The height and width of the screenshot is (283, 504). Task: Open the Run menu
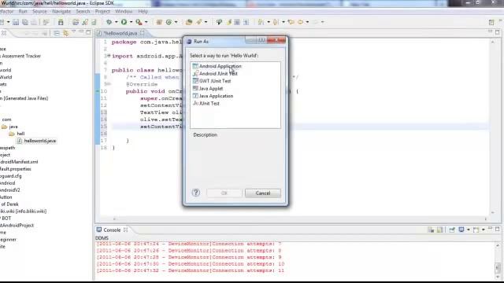(x=23, y=11)
